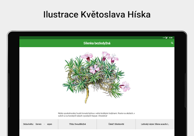This screenshot has height=136, width=194.
Task: Tap the dark green status bar strip
Action: coord(97,38)
